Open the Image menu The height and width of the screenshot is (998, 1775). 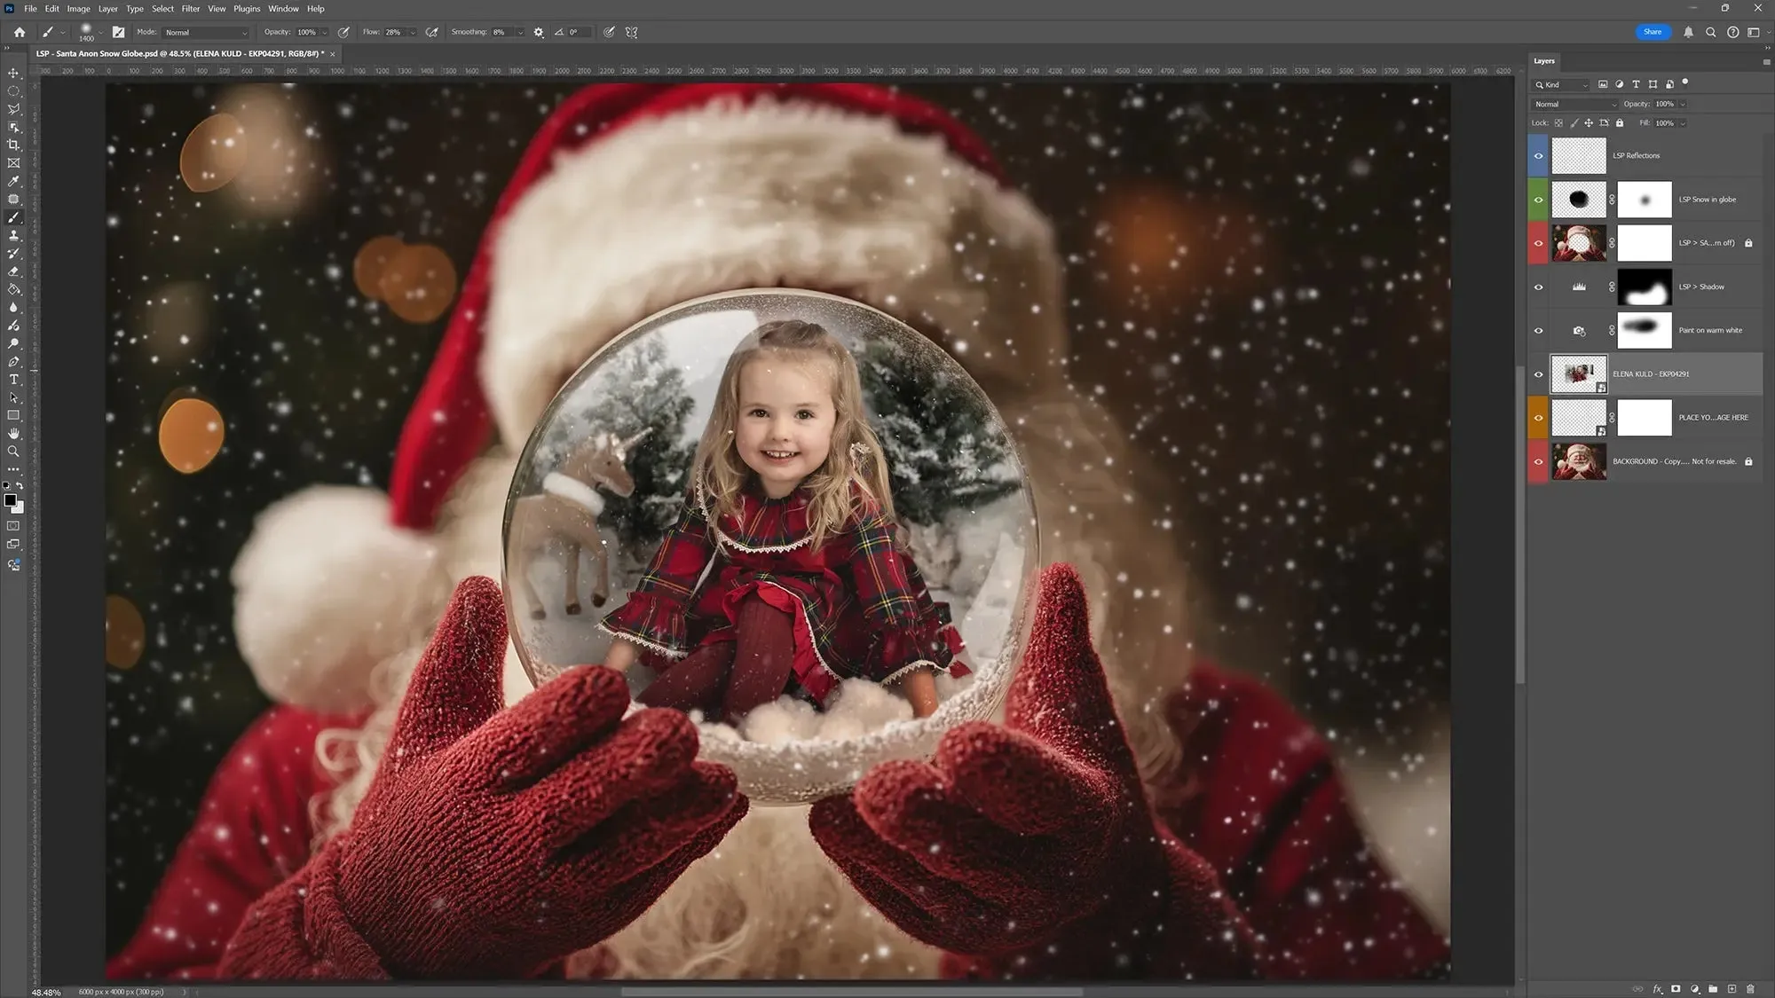click(x=78, y=9)
